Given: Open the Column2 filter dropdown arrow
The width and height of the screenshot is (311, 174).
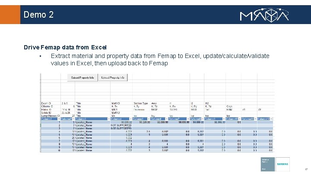Looking at the screenshot, I should pos(73,119).
